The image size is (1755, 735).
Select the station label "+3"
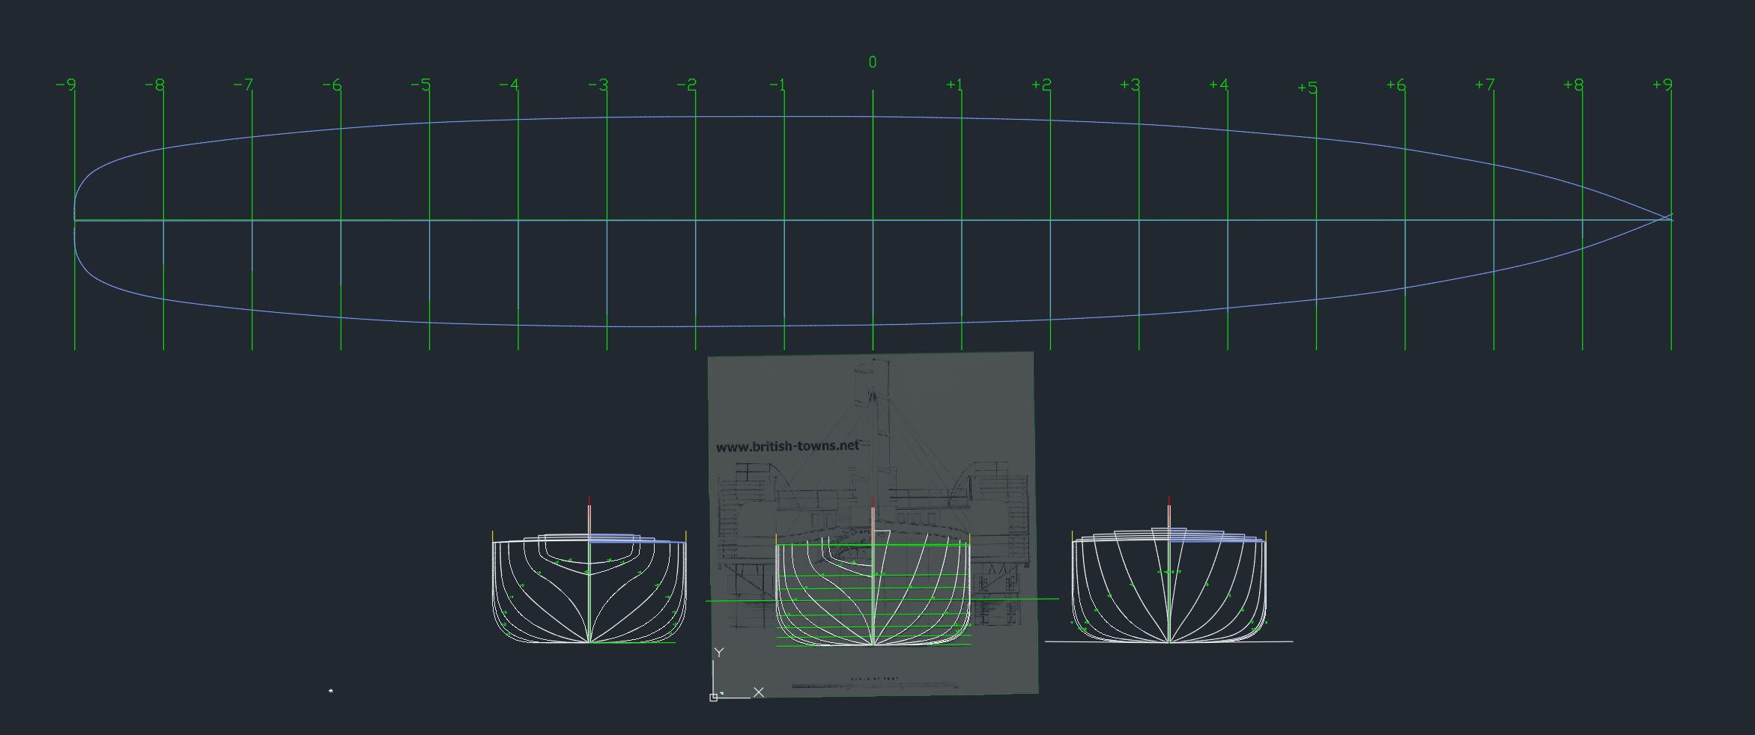pyautogui.click(x=1130, y=85)
